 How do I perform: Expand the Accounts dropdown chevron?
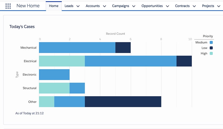(x=104, y=6)
